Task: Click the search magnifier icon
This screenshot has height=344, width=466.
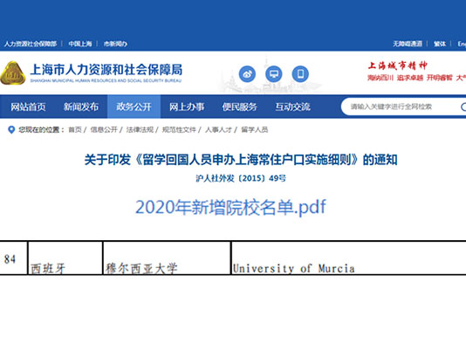Action: pos(463,107)
